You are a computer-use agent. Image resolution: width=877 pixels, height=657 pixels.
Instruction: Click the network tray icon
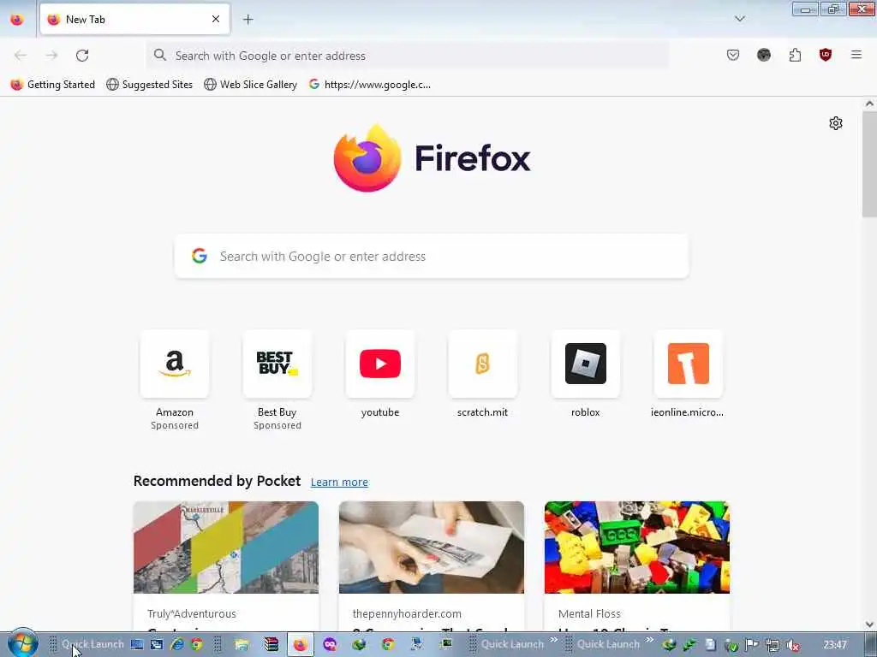773,645
